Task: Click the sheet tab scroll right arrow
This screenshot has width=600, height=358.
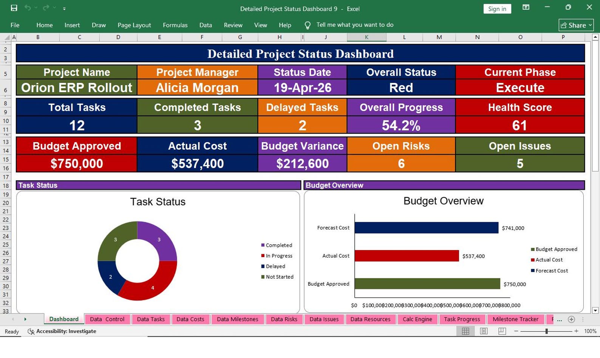Action: 25,319
